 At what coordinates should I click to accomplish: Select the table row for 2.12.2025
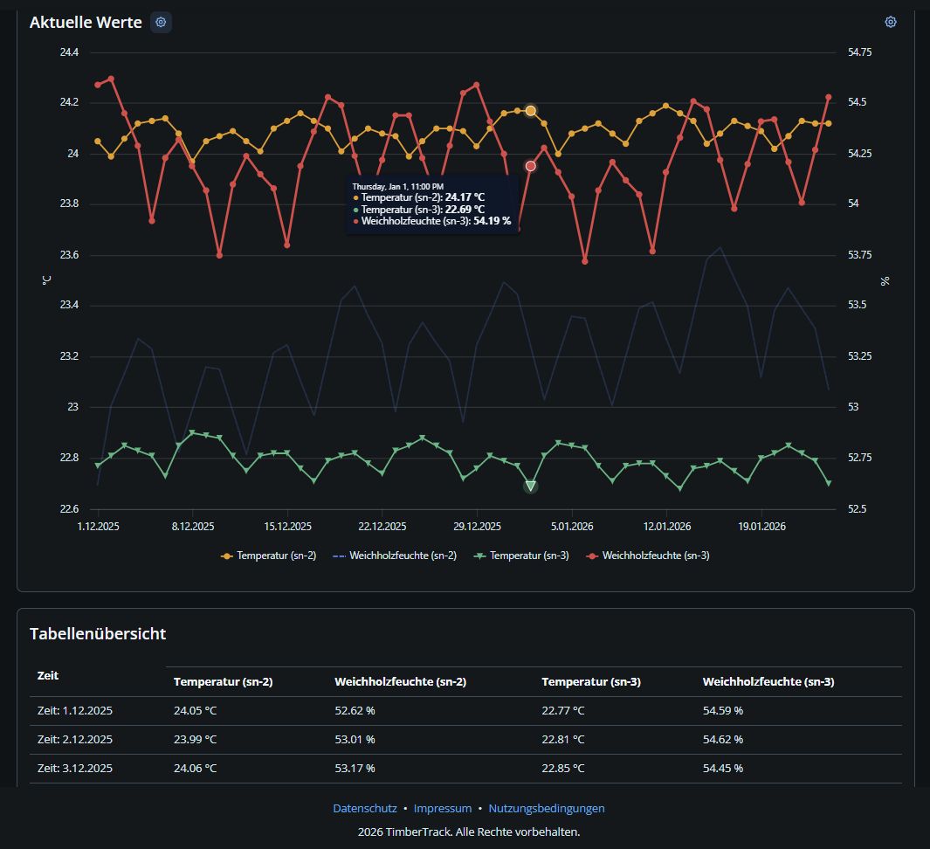coord(75,740)
